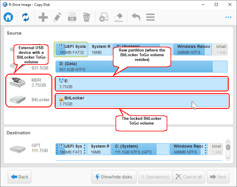The height and width of the screenshot is (187, 237).
Task: Click the destination Windows Recovery 508MB NTFS
Action: pos(189,149)
